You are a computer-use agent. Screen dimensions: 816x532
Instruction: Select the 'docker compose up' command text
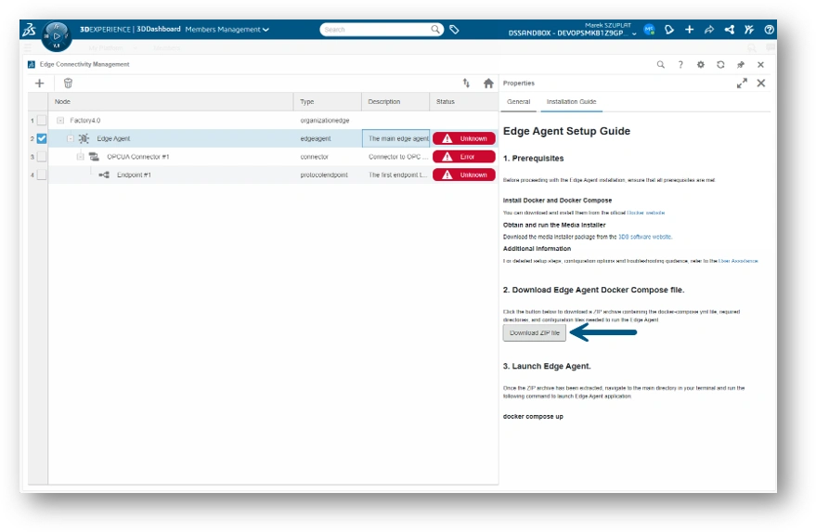coord(533,417)
